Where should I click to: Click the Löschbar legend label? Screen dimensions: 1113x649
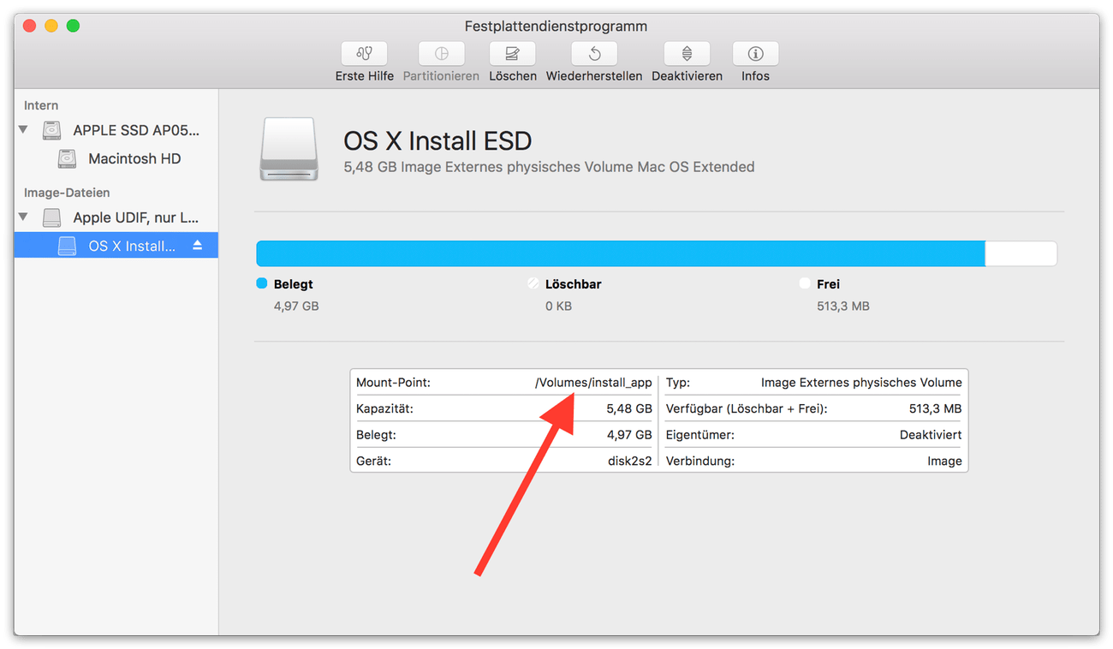[x=573, y=284]
